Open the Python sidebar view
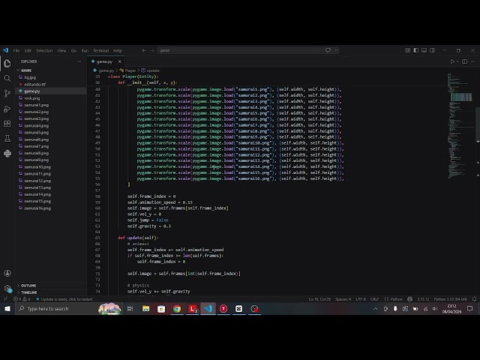 pos(7,153)
